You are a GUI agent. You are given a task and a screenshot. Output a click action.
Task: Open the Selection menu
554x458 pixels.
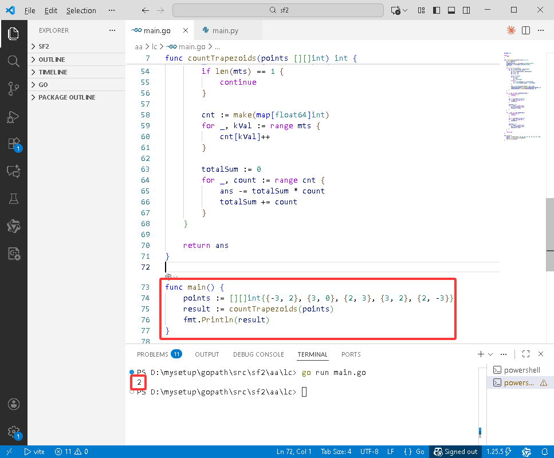click(81, 11)
